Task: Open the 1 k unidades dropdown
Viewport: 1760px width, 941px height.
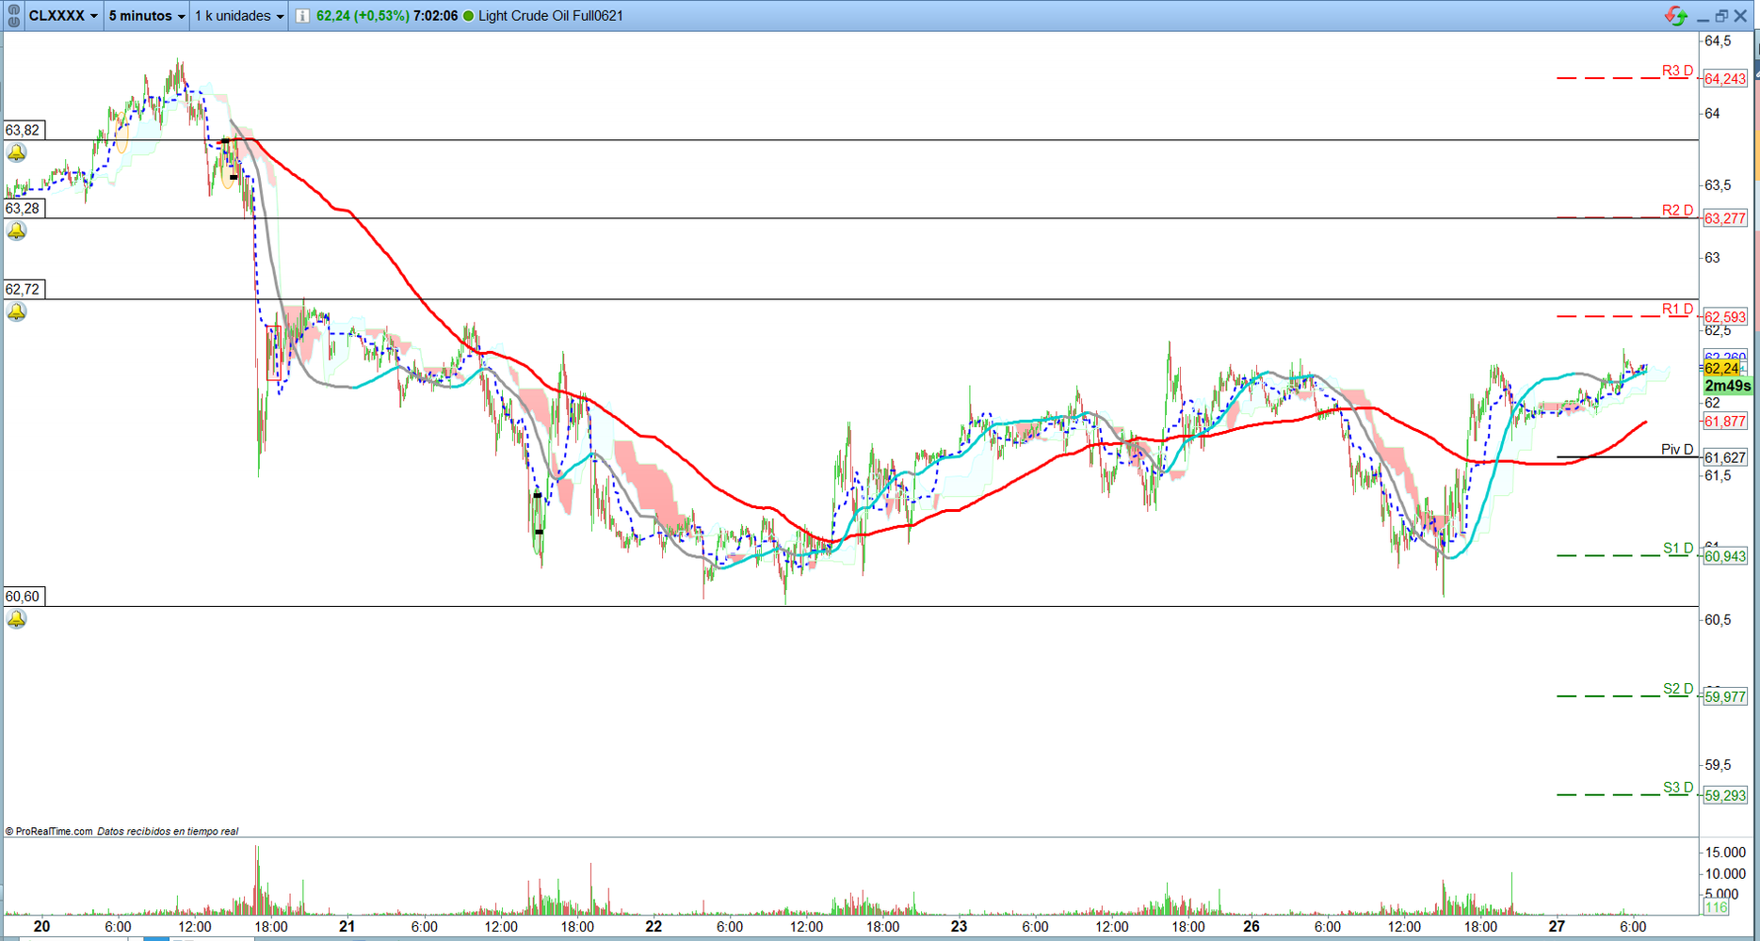Action: point(239,16)
